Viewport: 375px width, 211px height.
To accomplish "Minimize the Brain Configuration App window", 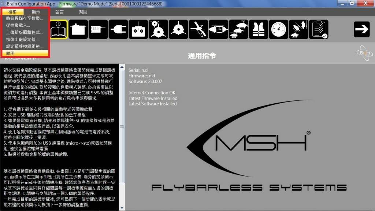I will pos(343,3).
